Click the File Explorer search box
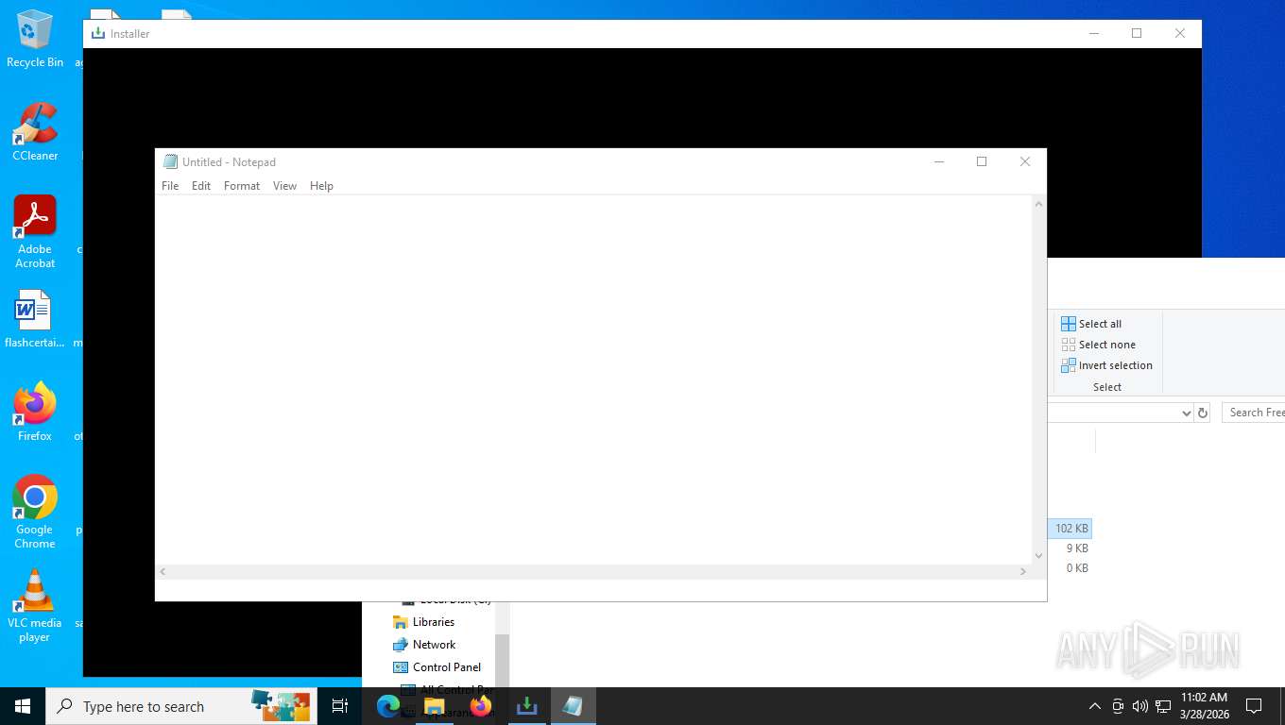 [x=1254, y=413]
